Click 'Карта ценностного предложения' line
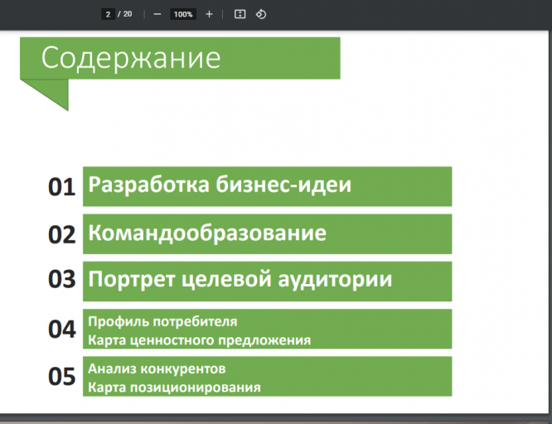Viewport: 552px width, 424px height. tap(199, 340)
